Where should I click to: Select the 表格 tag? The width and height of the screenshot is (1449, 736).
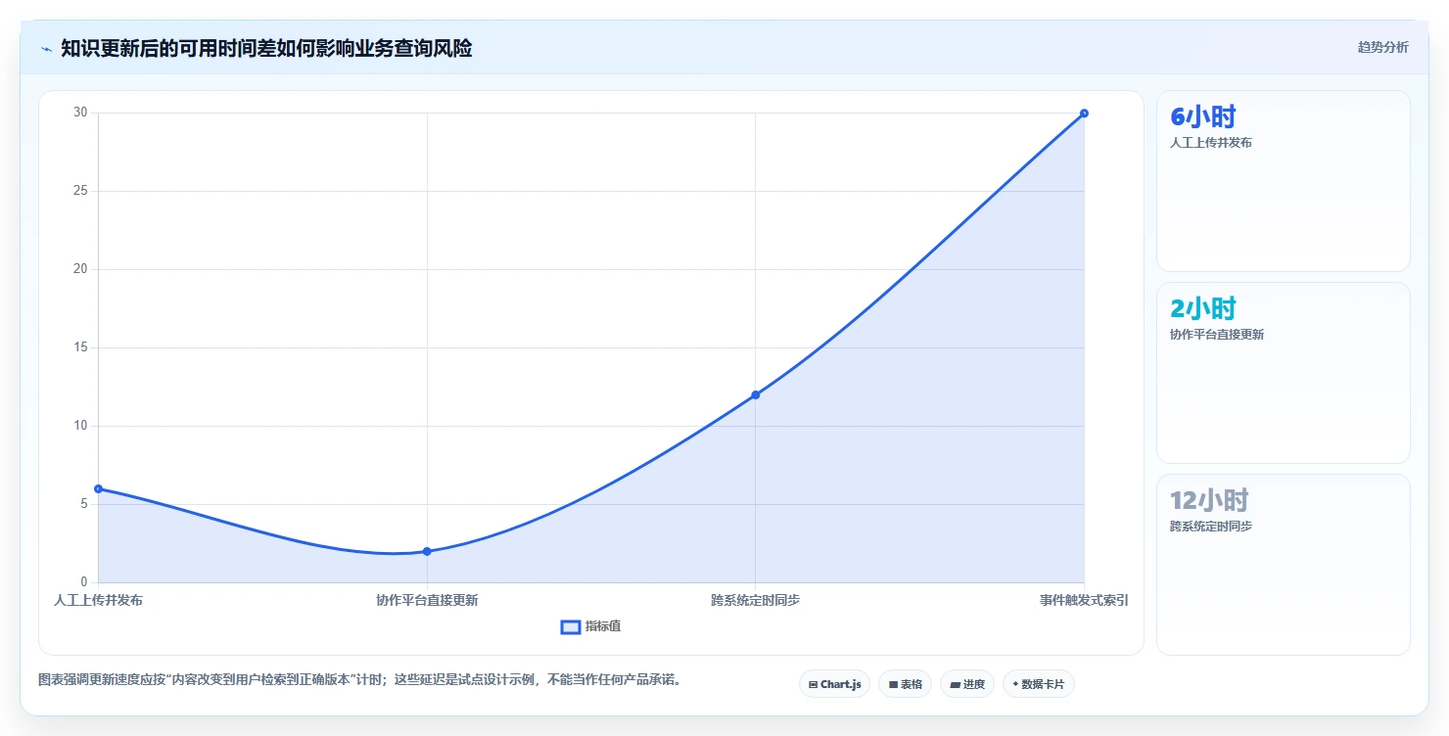905,684
